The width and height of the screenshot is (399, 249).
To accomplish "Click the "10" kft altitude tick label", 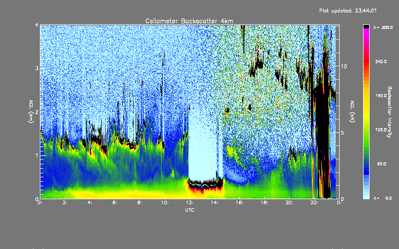I will pyautogui.click(x=344, y=66).
